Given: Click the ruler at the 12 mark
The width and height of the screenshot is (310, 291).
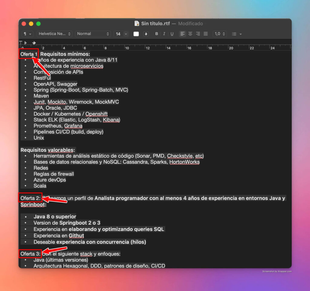Looking at the screenshot, I should point(148,48).
